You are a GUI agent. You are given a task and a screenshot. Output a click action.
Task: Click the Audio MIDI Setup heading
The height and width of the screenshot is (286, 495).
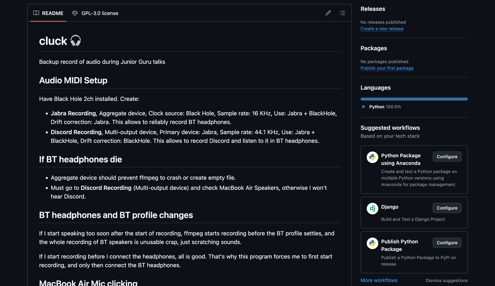pos(73,81)
